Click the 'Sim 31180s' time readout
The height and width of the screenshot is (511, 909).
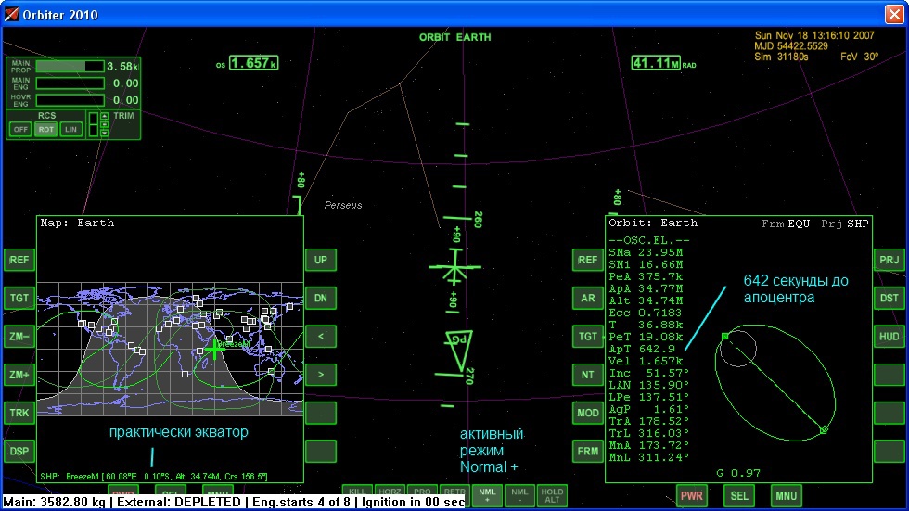click(x=781, y=57)
